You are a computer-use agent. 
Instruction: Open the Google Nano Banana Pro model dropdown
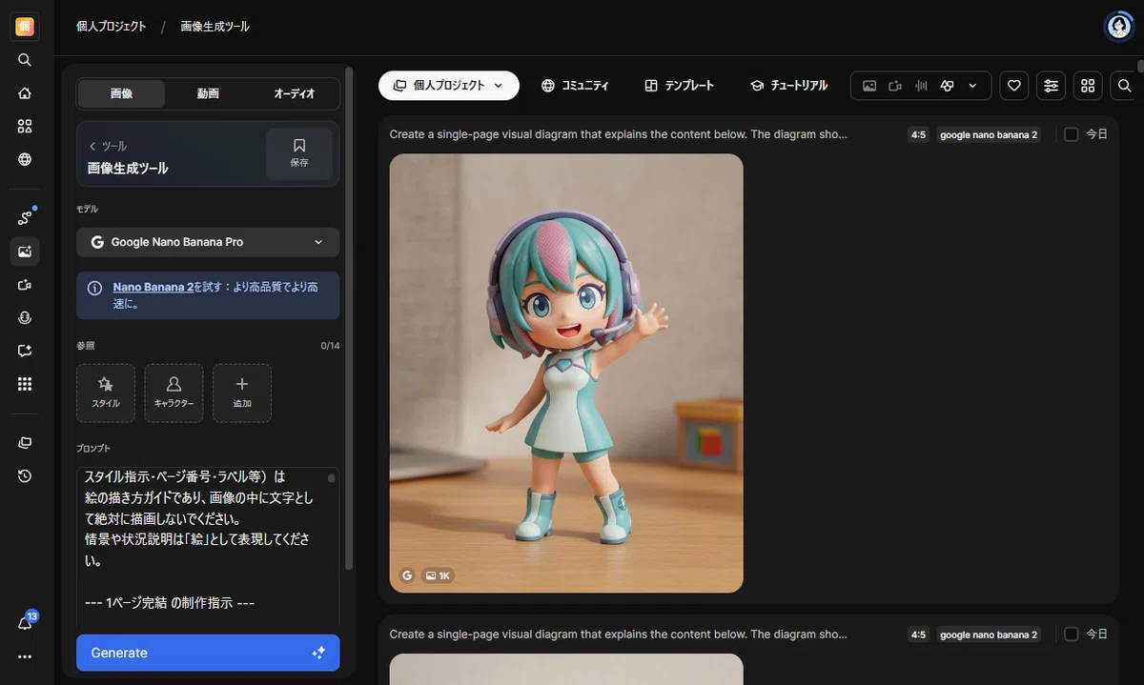(208, 242)
